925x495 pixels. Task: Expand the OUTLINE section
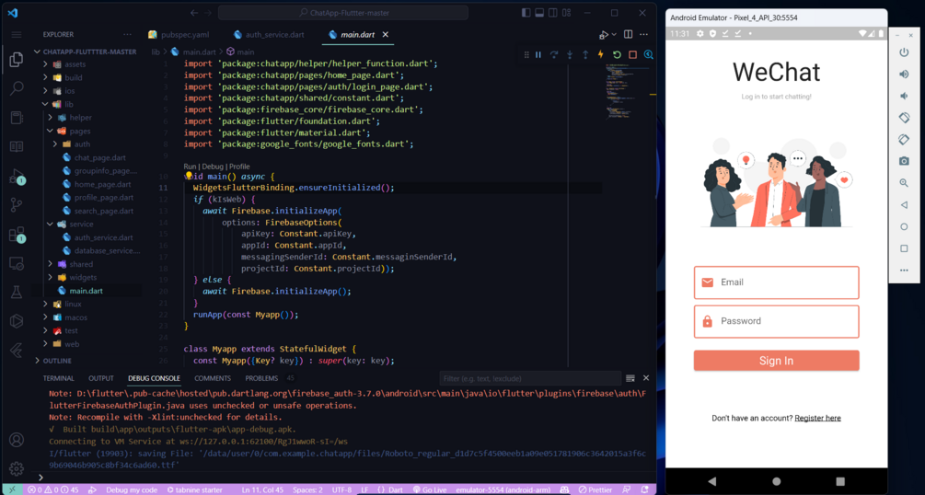point(57,361)
